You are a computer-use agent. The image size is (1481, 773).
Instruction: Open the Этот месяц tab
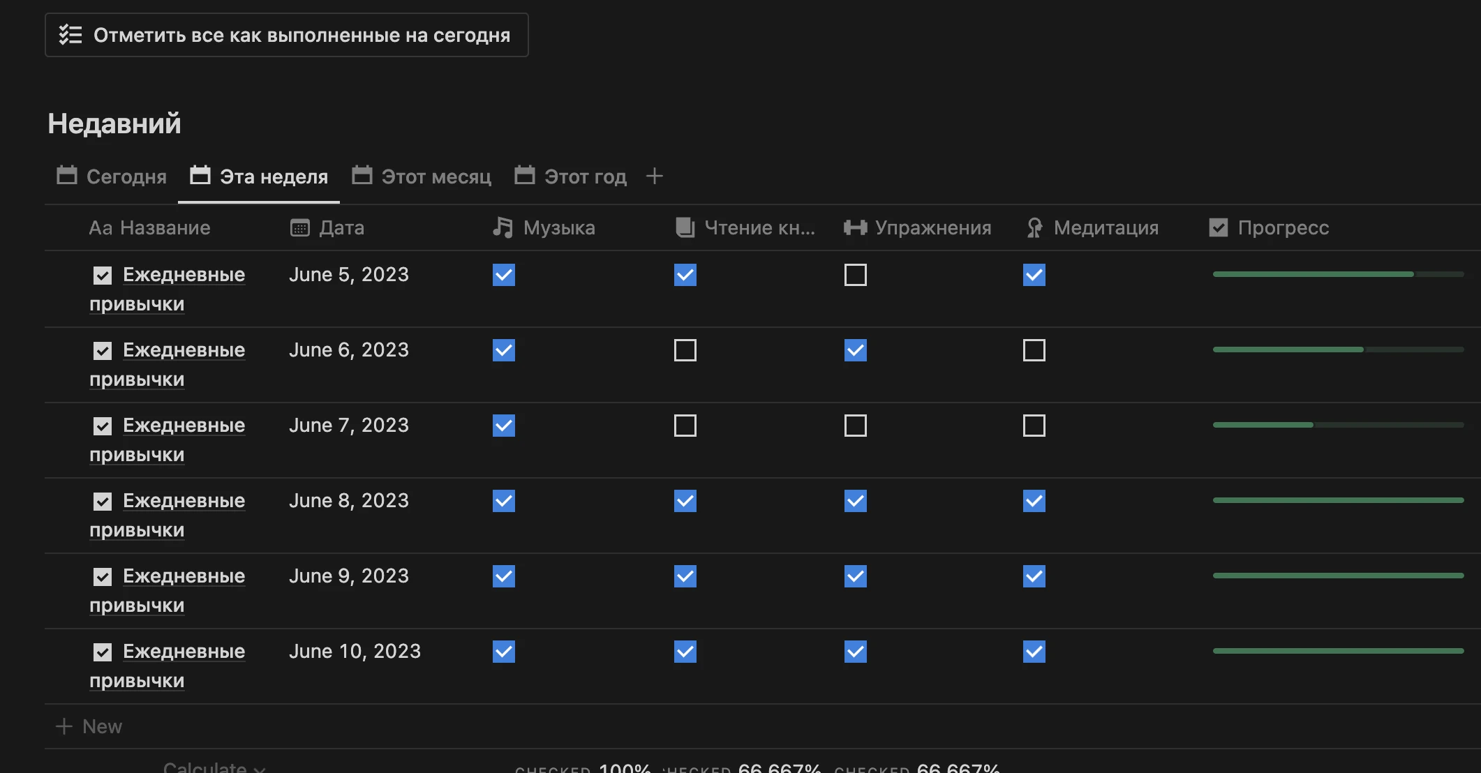[422, 177]
